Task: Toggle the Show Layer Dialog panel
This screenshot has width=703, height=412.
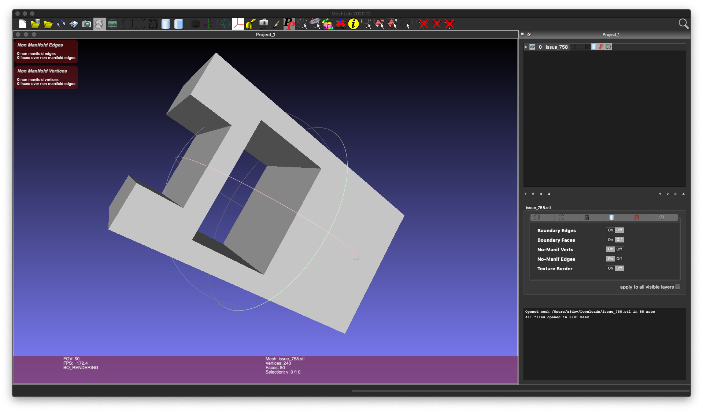Action: point(99,24)
